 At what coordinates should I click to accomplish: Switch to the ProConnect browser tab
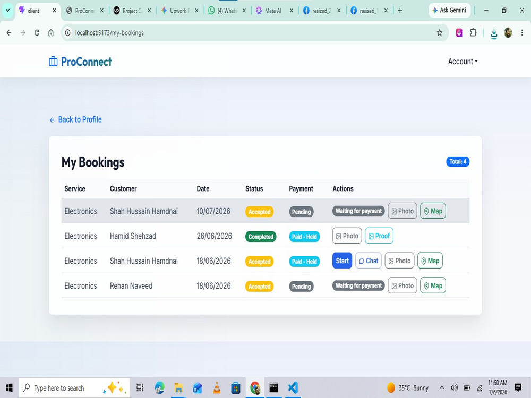84,11
